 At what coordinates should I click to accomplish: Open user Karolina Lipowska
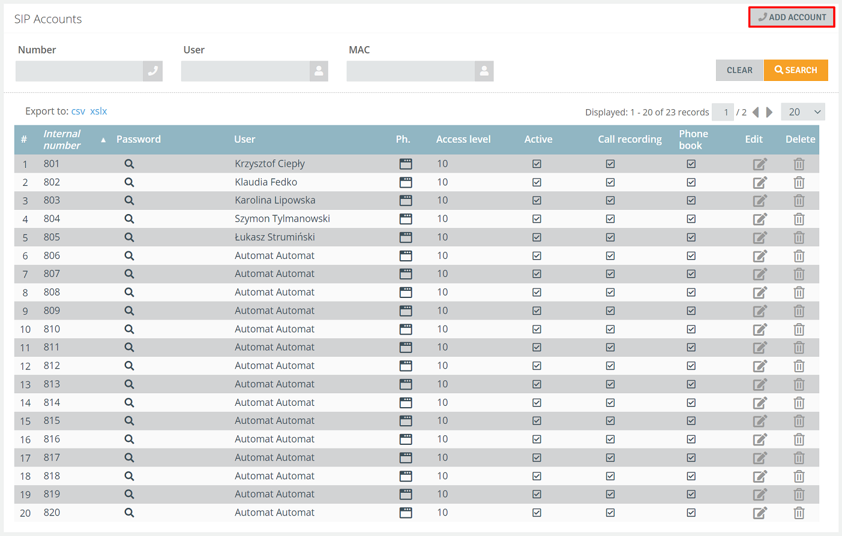[275, 200]
